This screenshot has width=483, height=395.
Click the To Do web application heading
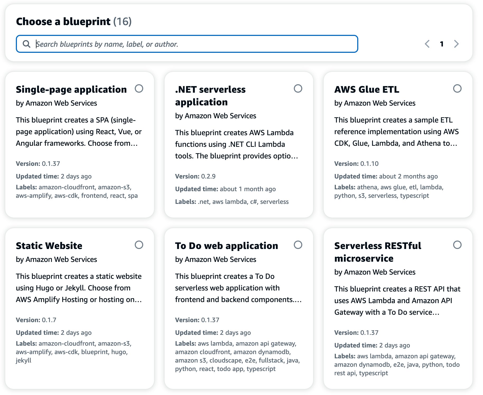[x=226, y=246]
